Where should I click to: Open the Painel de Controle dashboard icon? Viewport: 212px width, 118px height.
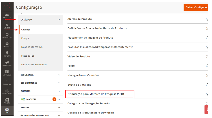tap(7, 17)
